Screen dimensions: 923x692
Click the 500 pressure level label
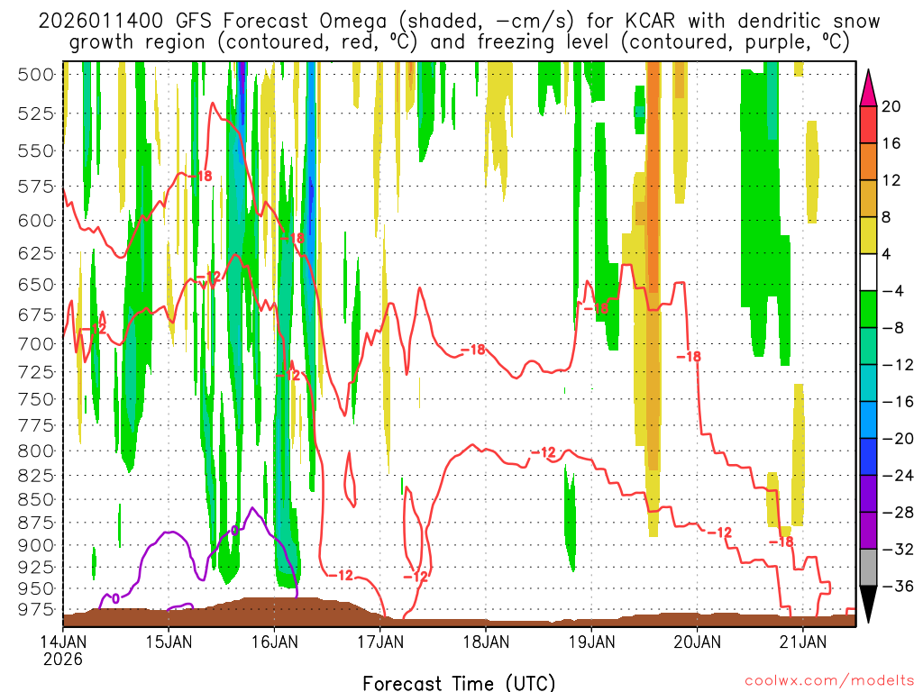tap(35, 75)
